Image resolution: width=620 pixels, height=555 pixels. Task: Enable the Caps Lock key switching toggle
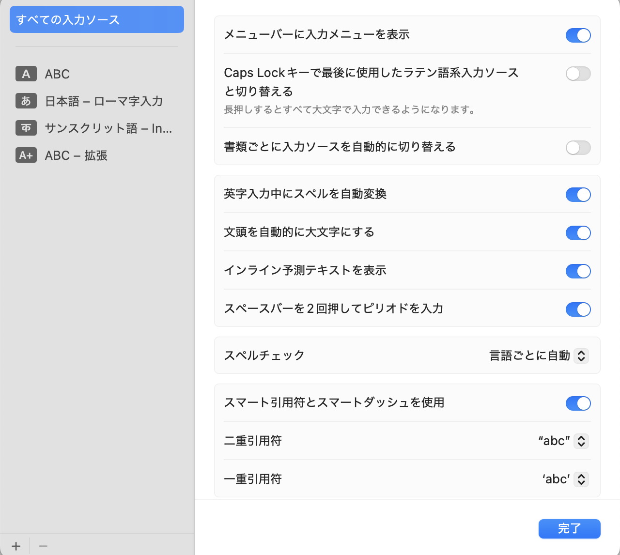pyautogui.click(x=578, y=74)
